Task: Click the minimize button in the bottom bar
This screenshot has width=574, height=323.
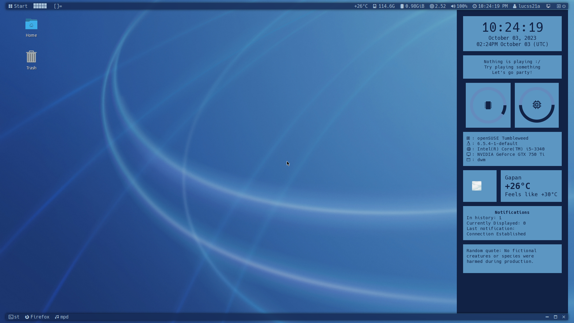Action: tap(547, 317)
